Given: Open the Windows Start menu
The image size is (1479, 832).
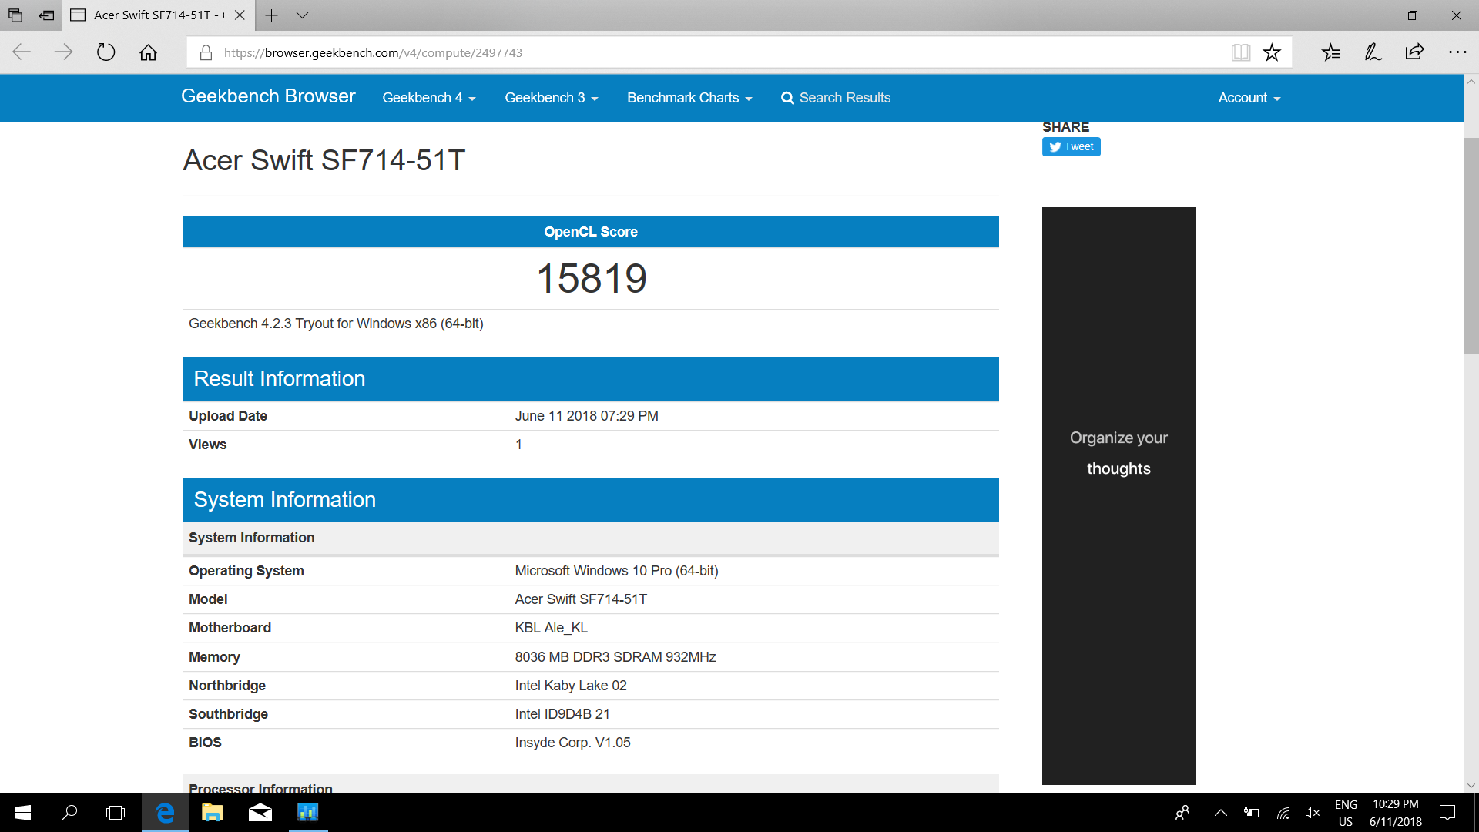Looking at the screenshot, I should point(23,813).
